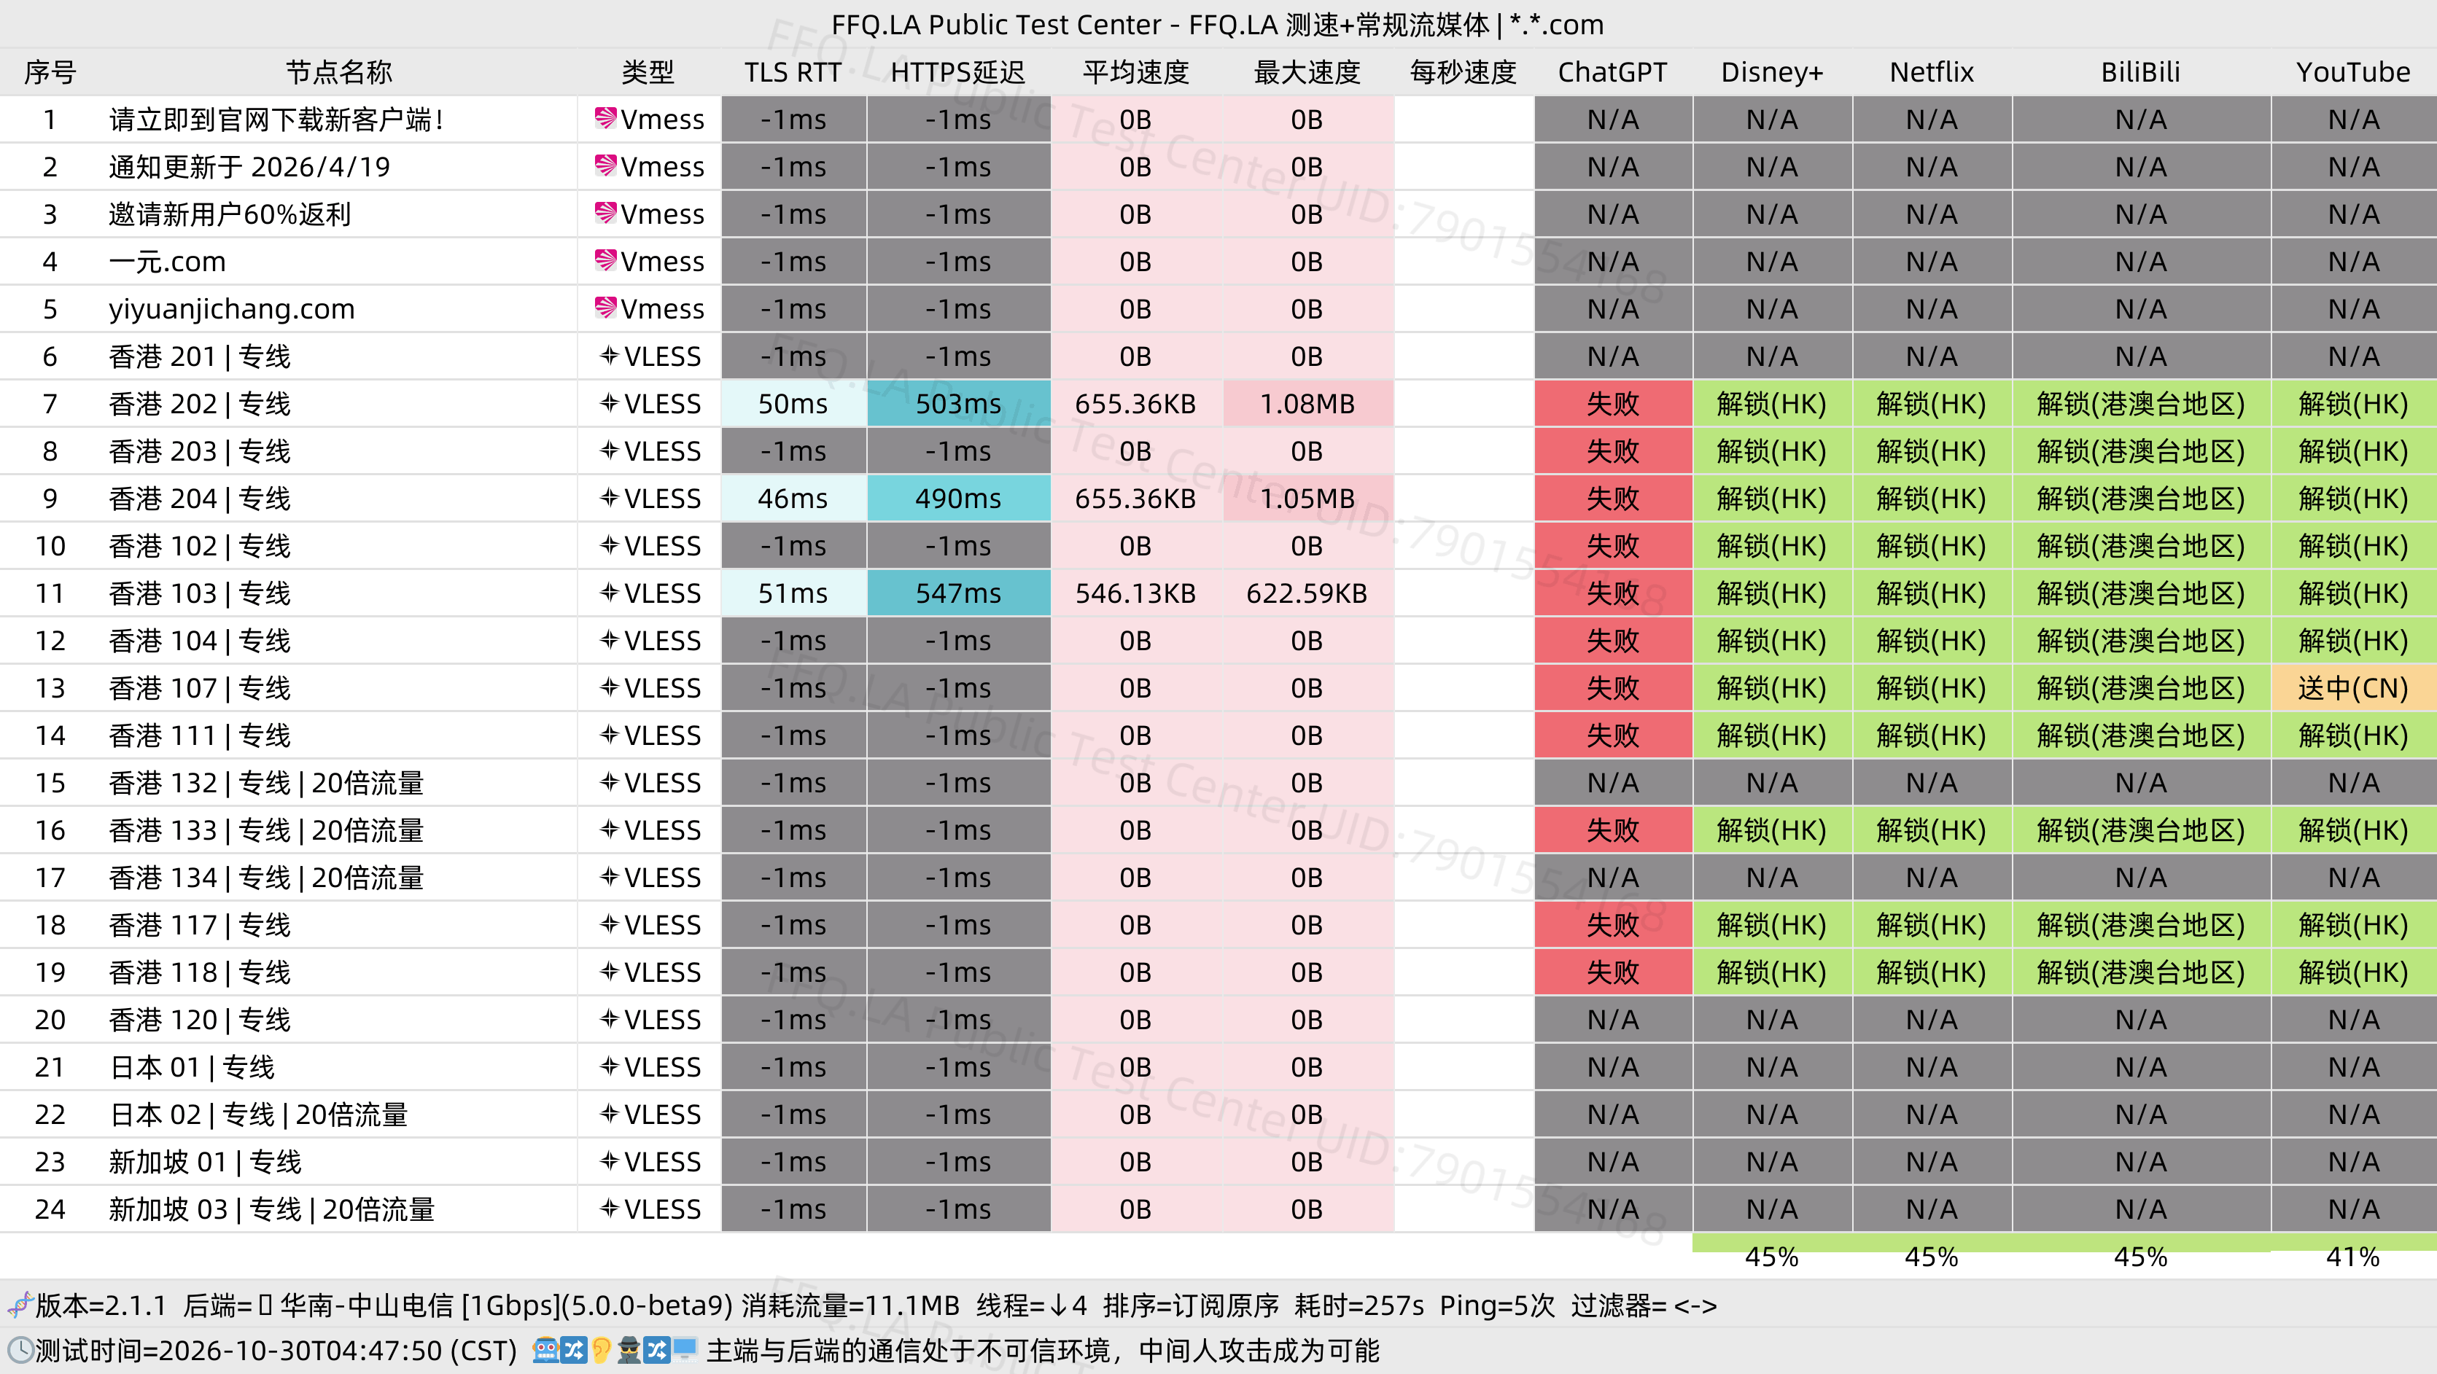Click the BiliBili column header
Screen dimensions: 2437x1374
(2140, 72)
